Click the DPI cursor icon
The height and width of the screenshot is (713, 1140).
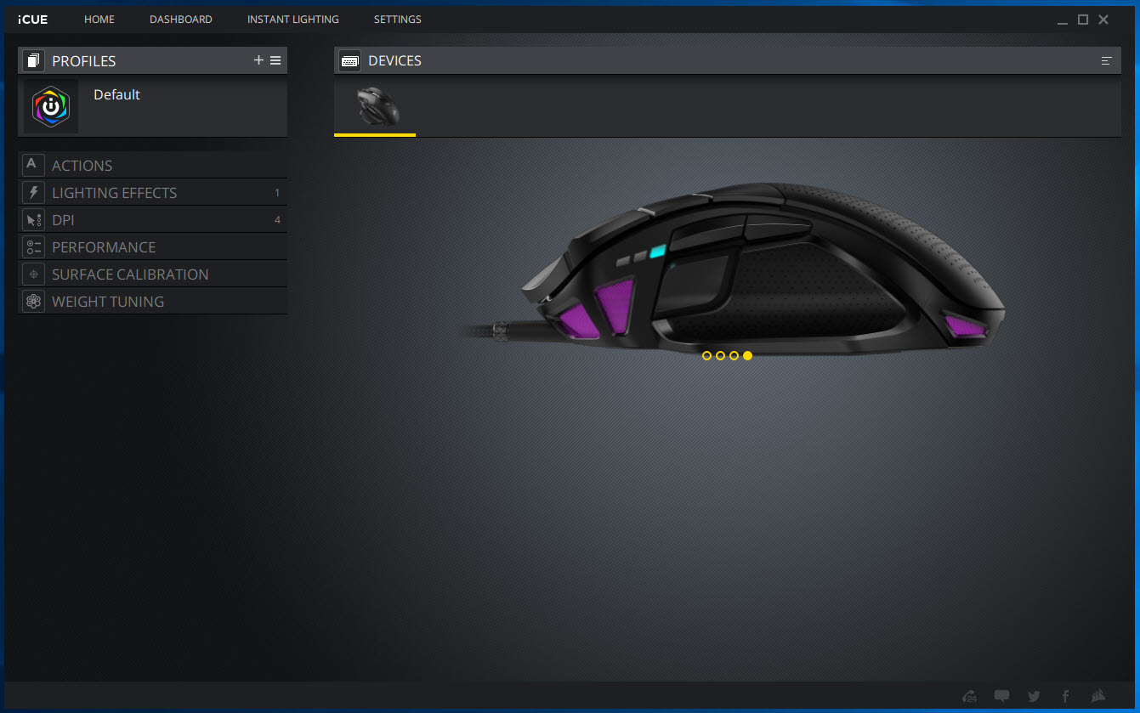point(33,219)
